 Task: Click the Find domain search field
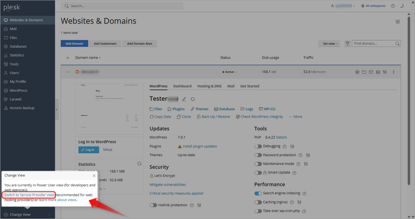376,44
